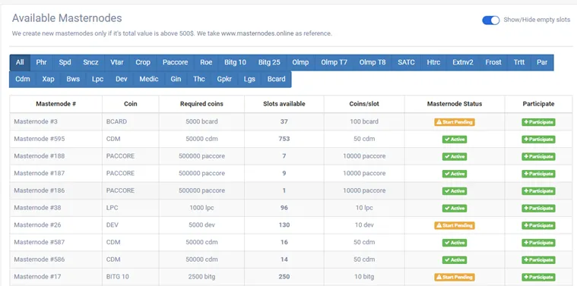Click the Masternode # column header
Image resolution: width=577 pixels, height=286 pixels.
(56, 104)
